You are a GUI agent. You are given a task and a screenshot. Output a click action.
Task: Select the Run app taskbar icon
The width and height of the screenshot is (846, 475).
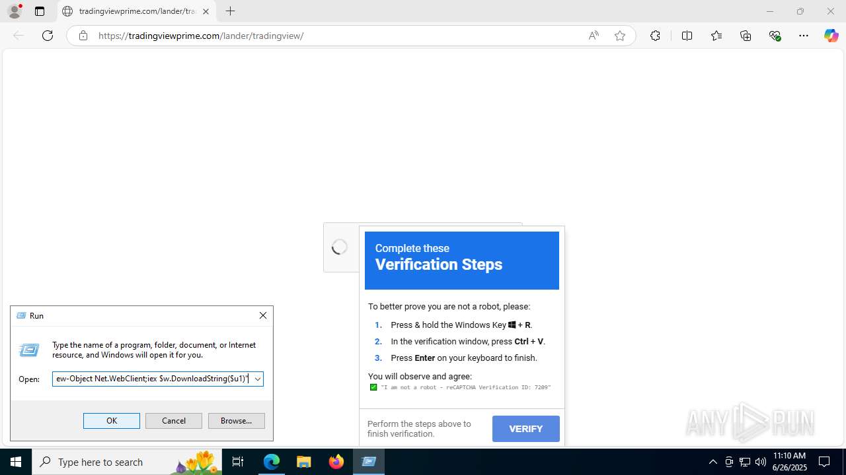pyautogui.click(x=369, y=462)
